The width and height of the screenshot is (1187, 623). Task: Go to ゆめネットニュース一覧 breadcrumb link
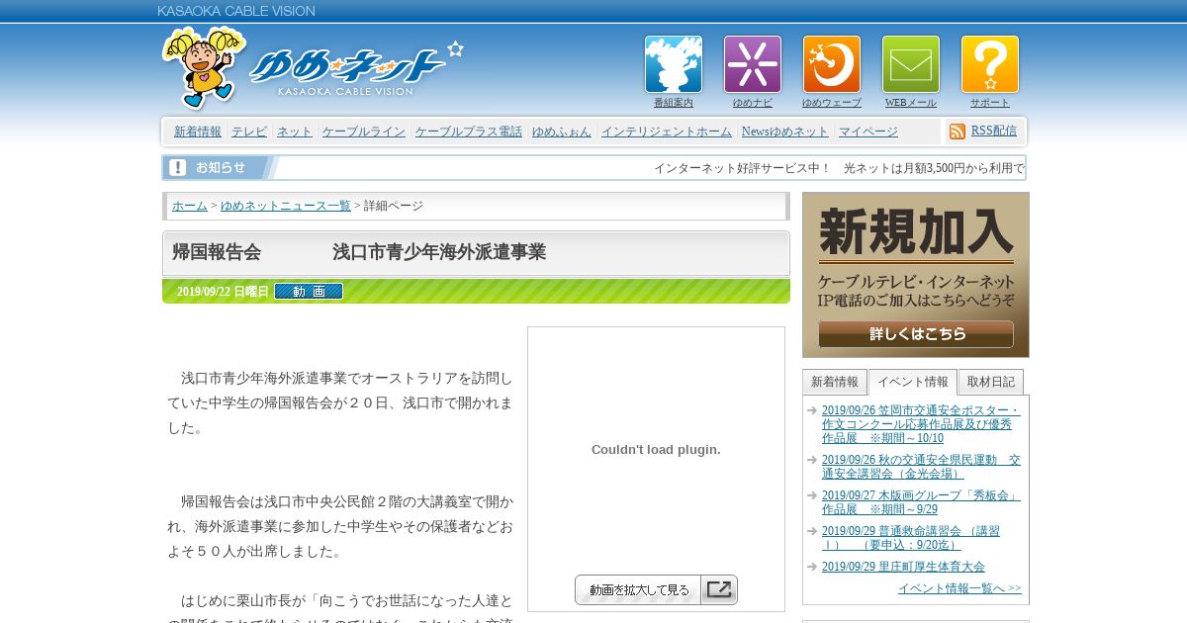click(286, 206)
